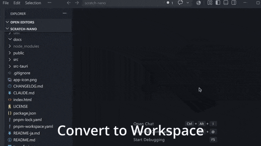Show more menu bar items ellipsis
The image size is (261, 146).
pyautogui.click(x=50, y=3)
